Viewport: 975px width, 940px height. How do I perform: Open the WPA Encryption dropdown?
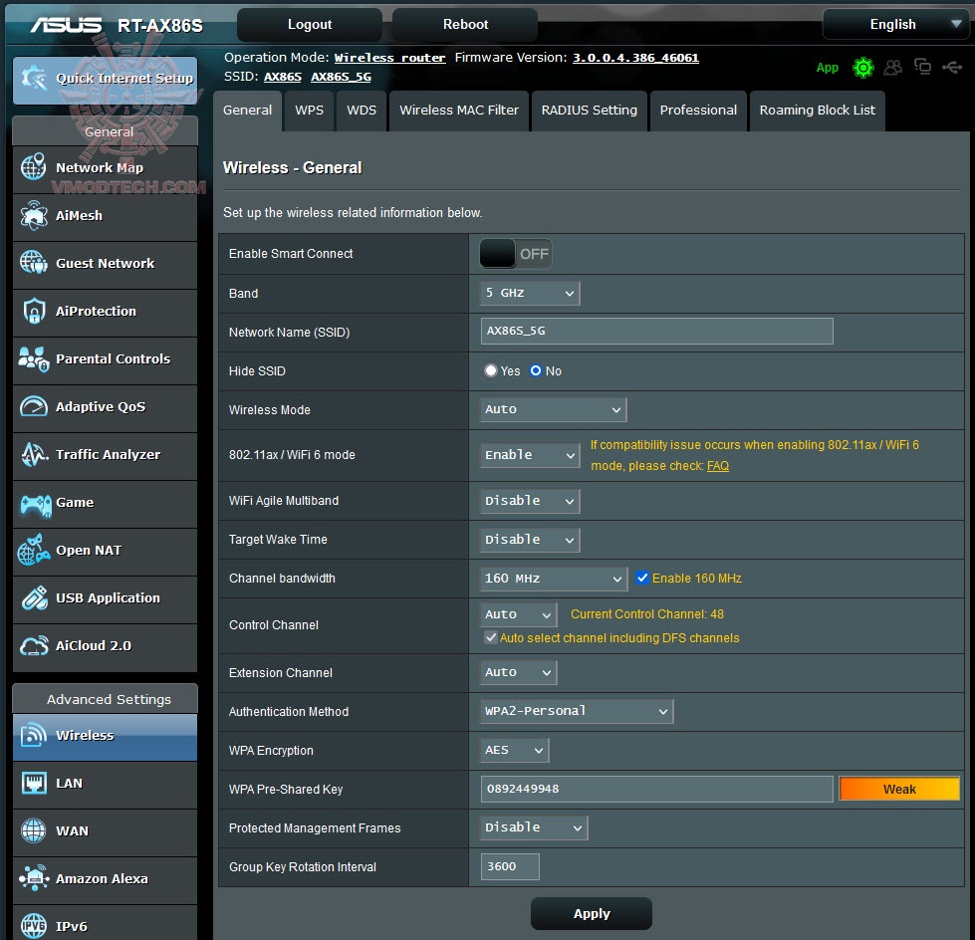tap(514, 751)
